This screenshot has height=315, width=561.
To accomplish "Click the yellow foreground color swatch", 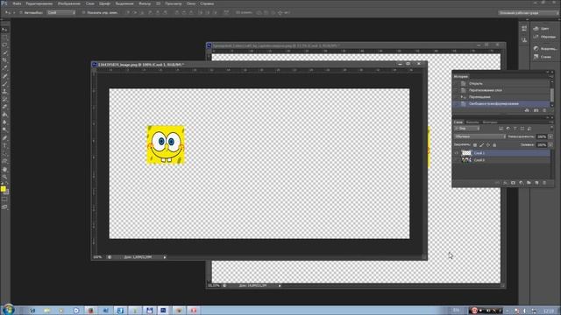I will (x=4, y=189).
